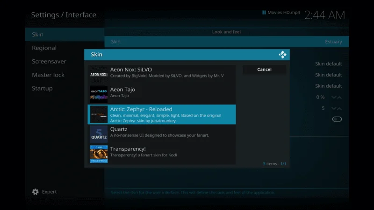Click the Look and feel section header

click(226, 32)
